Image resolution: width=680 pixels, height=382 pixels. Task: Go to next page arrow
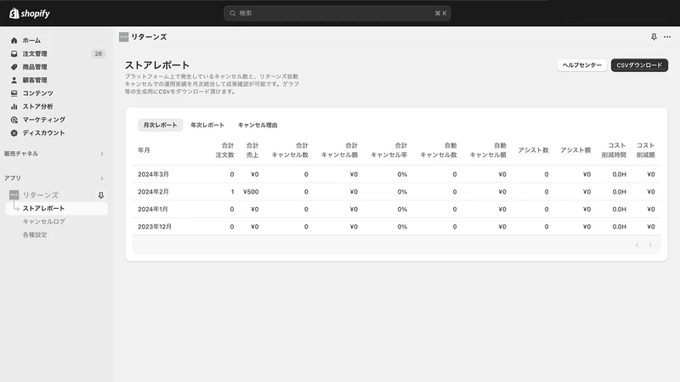pos(650,245)
